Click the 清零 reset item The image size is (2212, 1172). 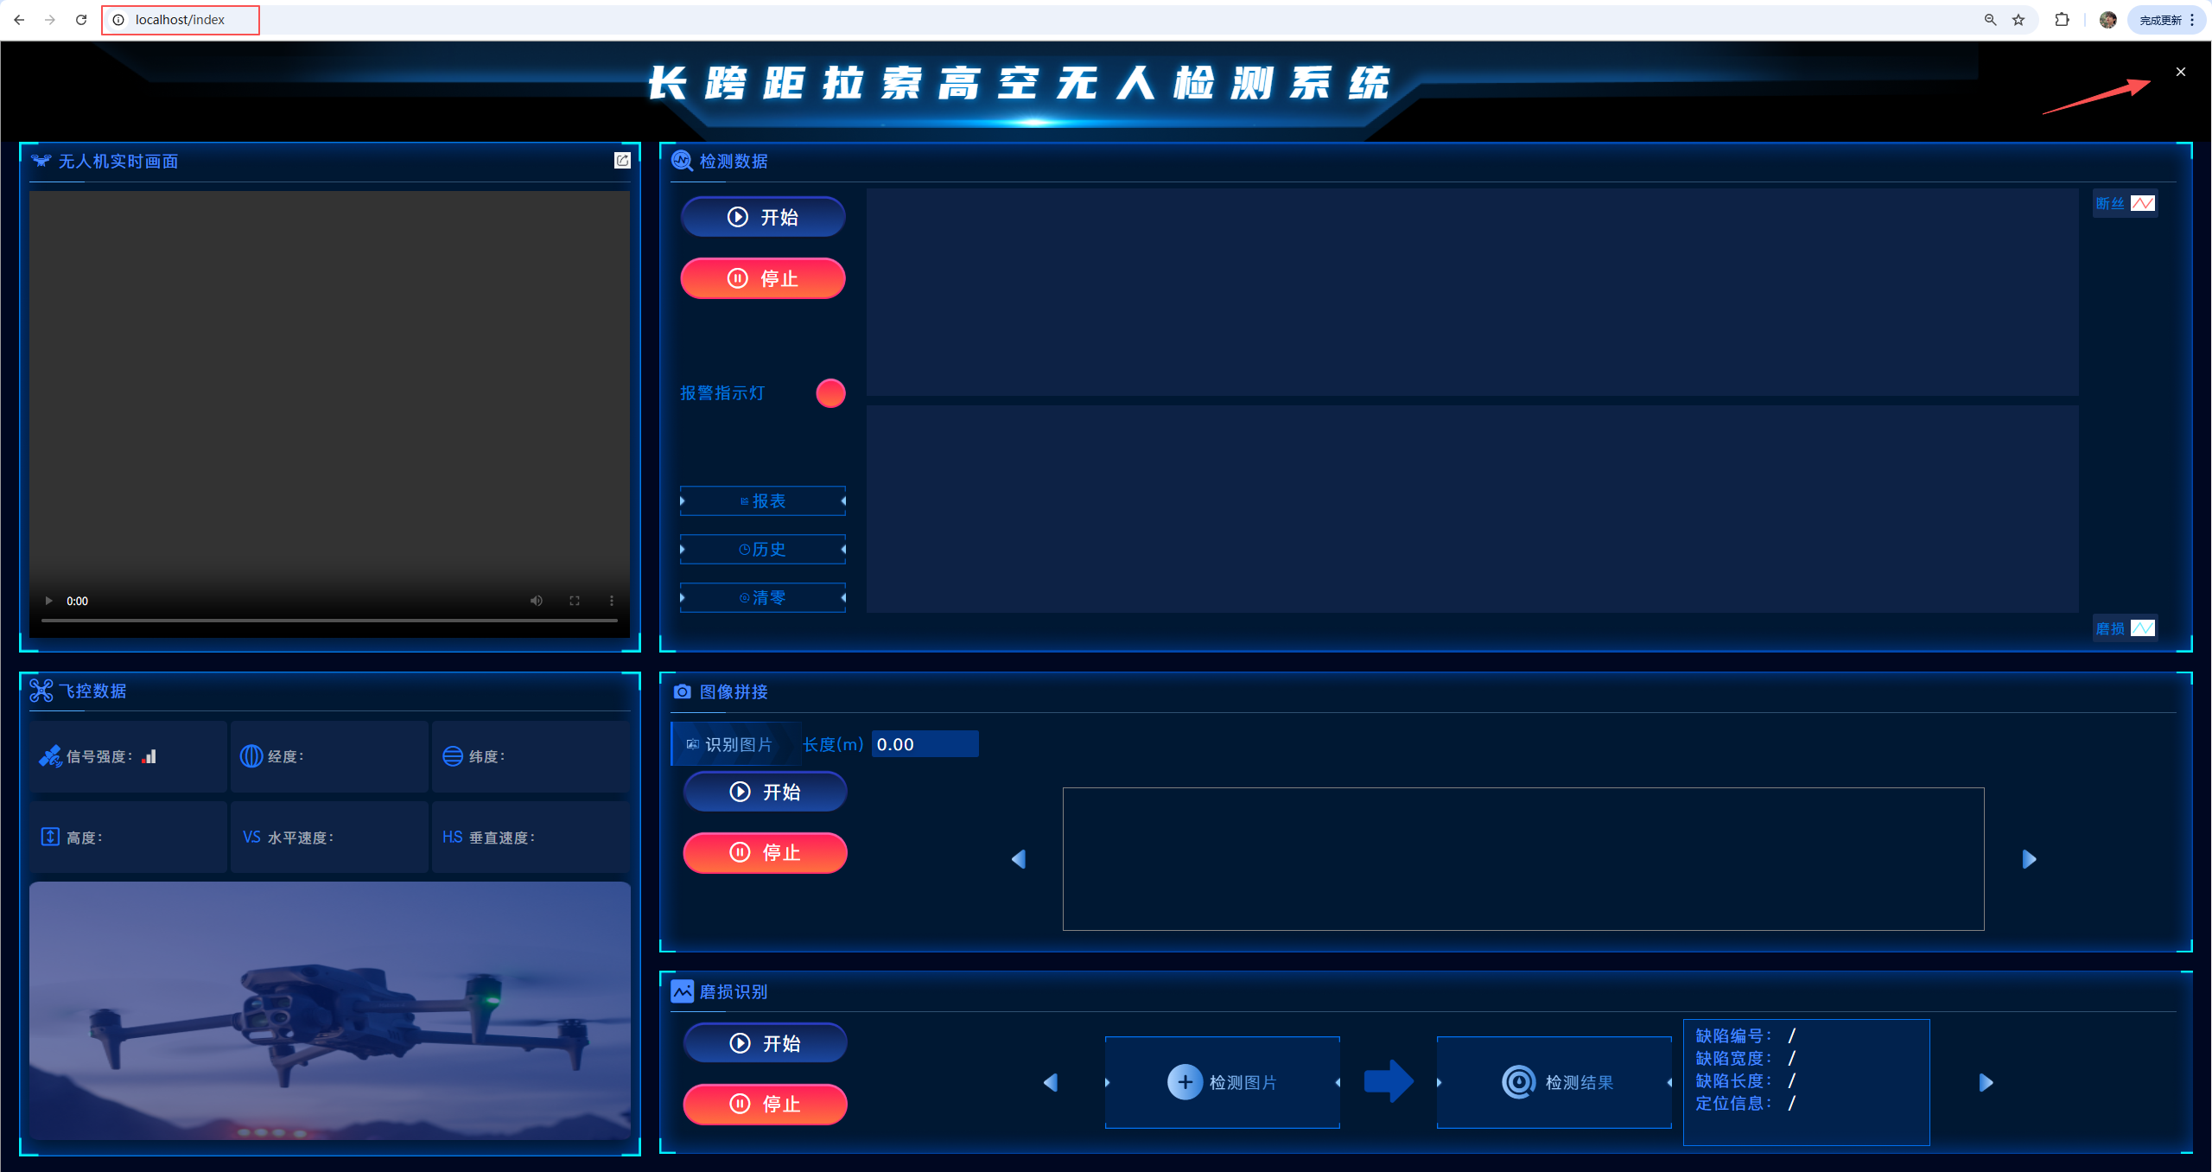(x=762, y=598)
